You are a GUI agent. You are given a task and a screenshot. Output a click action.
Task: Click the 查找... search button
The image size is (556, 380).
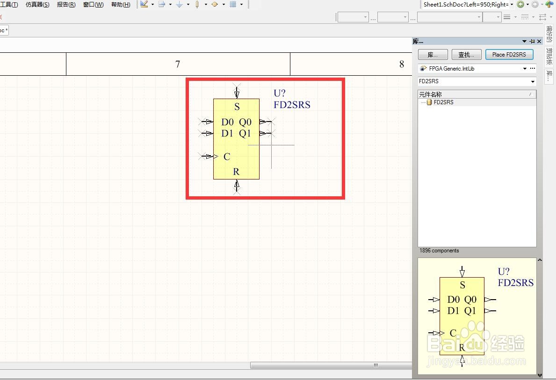coord(466,55)
